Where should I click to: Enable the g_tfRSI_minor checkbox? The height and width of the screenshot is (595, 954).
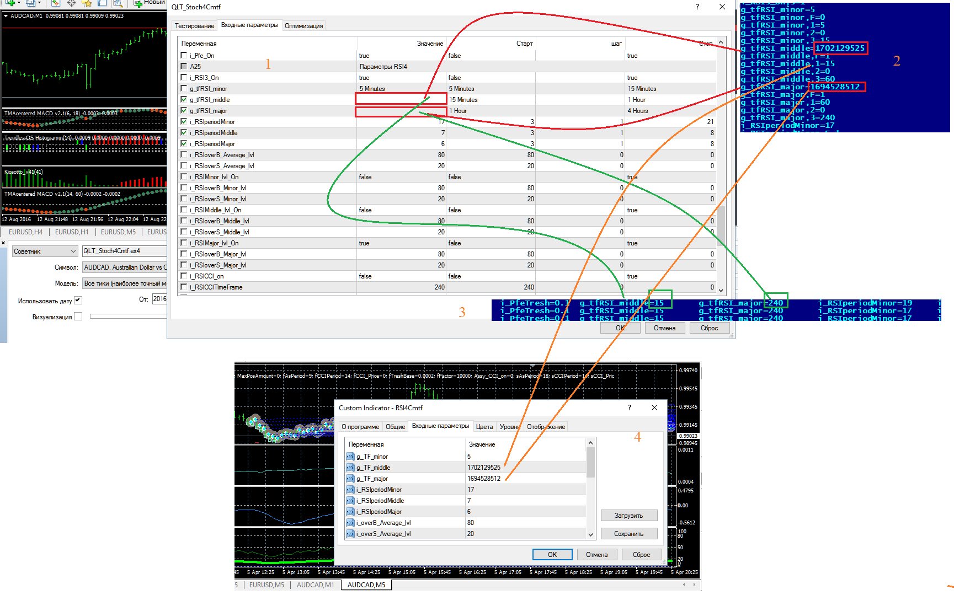(184, 88)
